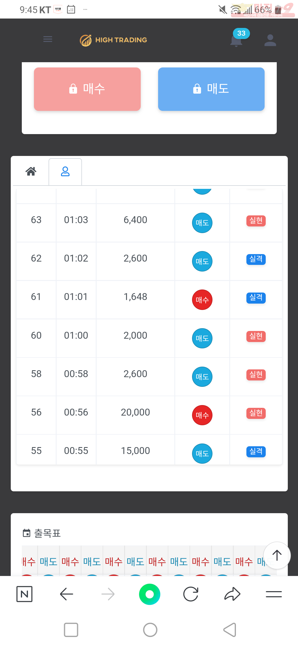Switch to the home tab
The image size is (298, 647).
[31, 171]
